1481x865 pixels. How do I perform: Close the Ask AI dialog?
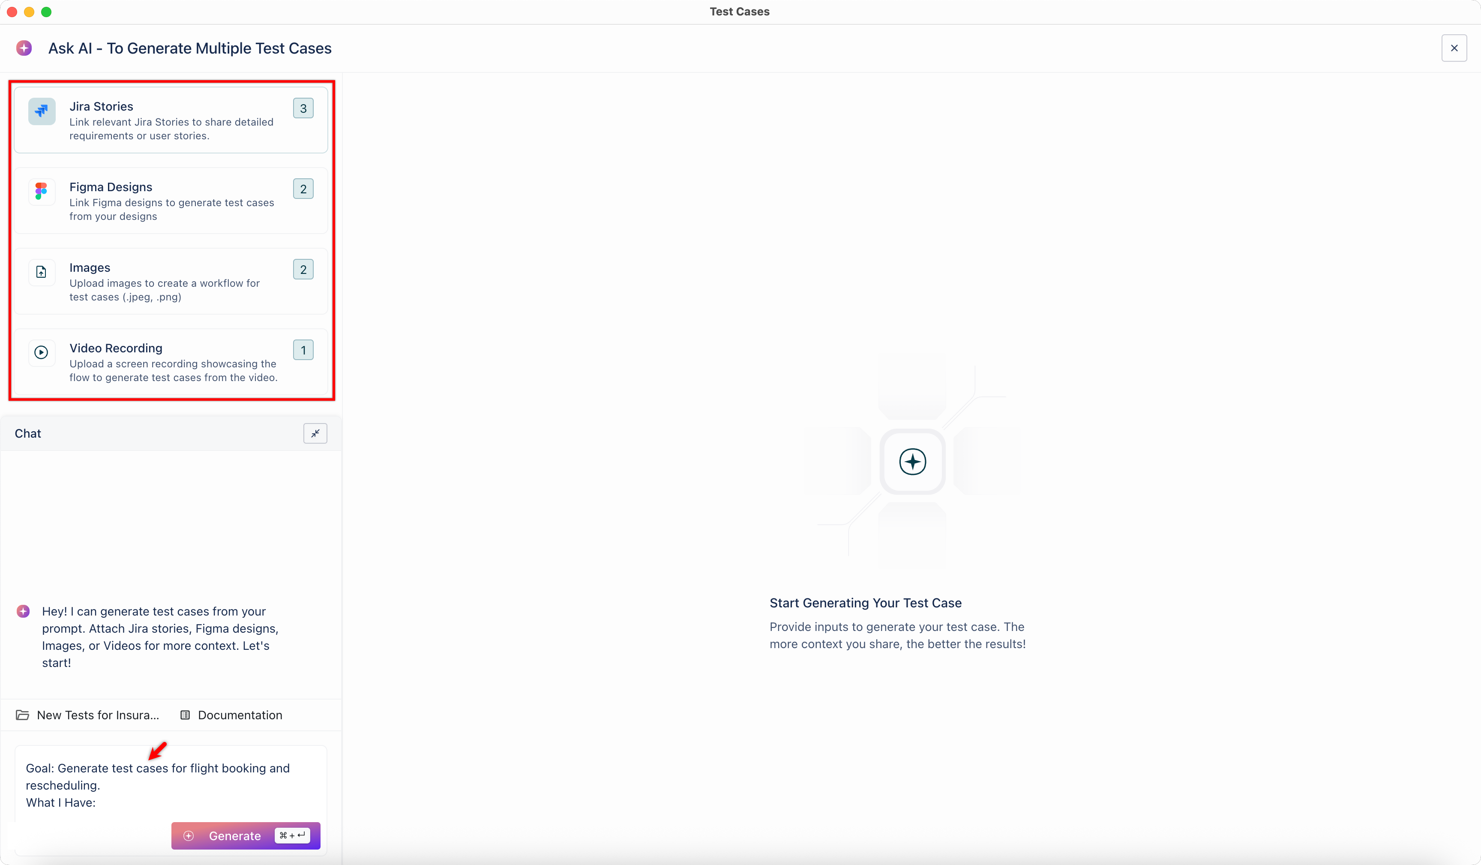[1454, 48]
